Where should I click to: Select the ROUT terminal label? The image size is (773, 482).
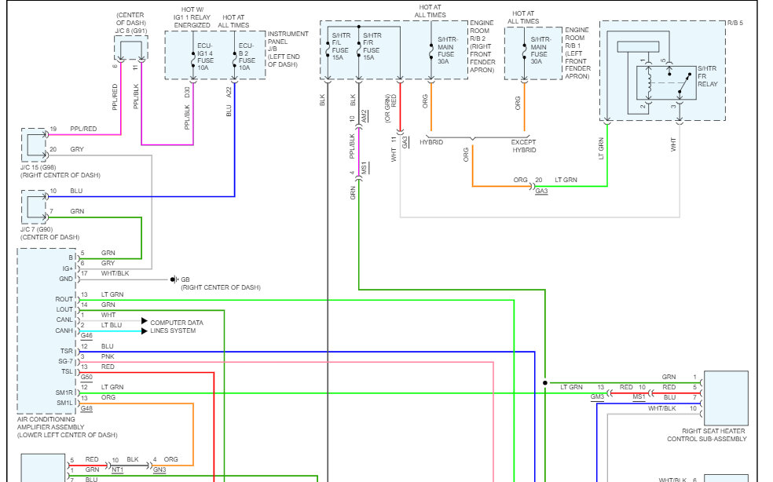(64, 299)
